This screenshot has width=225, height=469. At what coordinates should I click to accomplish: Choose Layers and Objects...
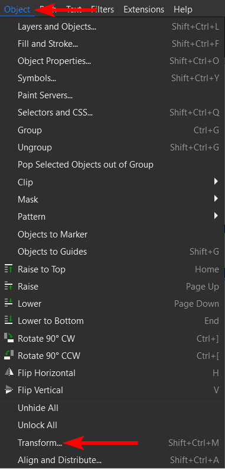(x=112, y=27)
